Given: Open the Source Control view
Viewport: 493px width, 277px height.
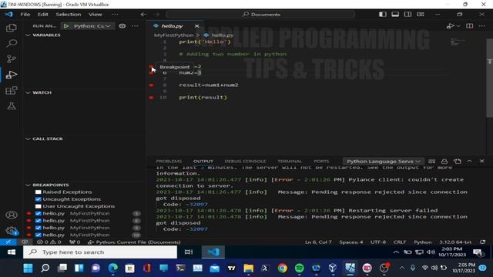Looking at the screenshot, I should pos(12,59).
